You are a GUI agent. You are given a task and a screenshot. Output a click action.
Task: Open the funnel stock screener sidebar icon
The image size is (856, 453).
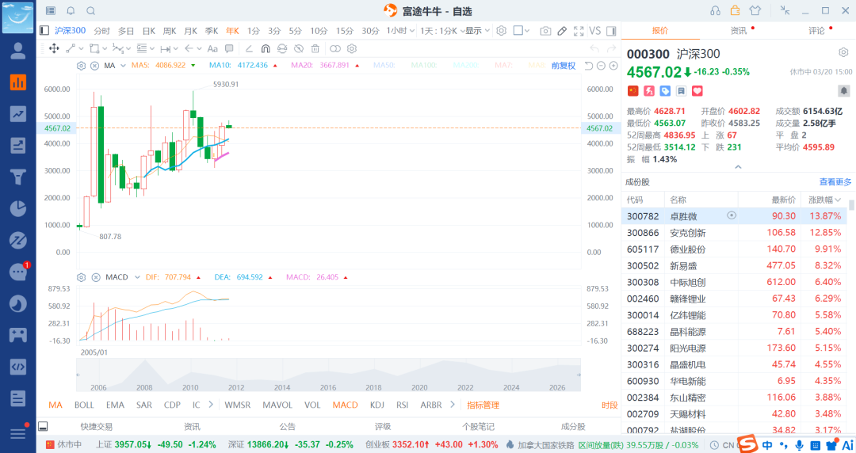click(x=18, y=177)
